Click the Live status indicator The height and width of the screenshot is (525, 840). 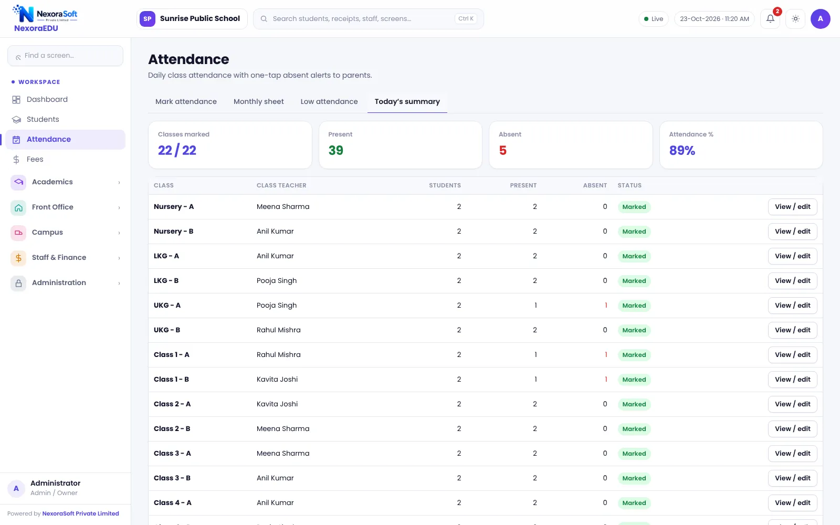[654, 19]
